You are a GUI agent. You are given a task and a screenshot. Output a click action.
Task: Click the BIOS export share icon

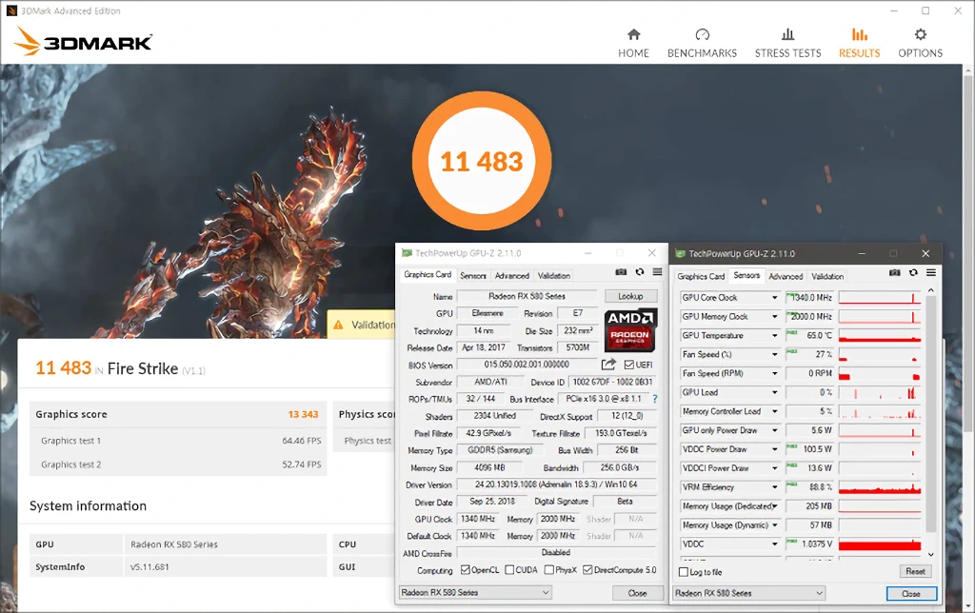click(x=608, y=365)
